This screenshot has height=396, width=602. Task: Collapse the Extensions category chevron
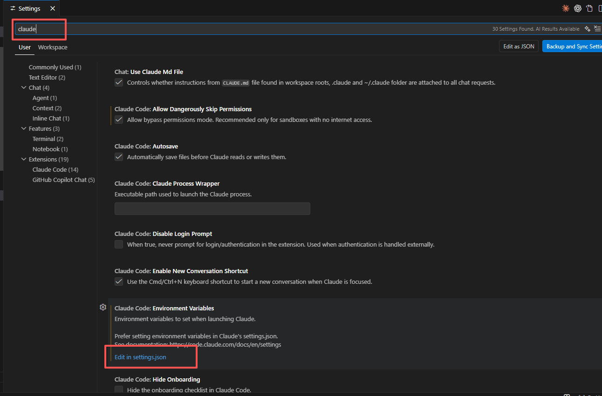click(24, 160)
